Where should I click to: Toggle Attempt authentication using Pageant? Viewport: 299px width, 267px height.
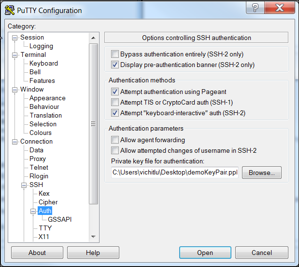[x=115, y=92]
